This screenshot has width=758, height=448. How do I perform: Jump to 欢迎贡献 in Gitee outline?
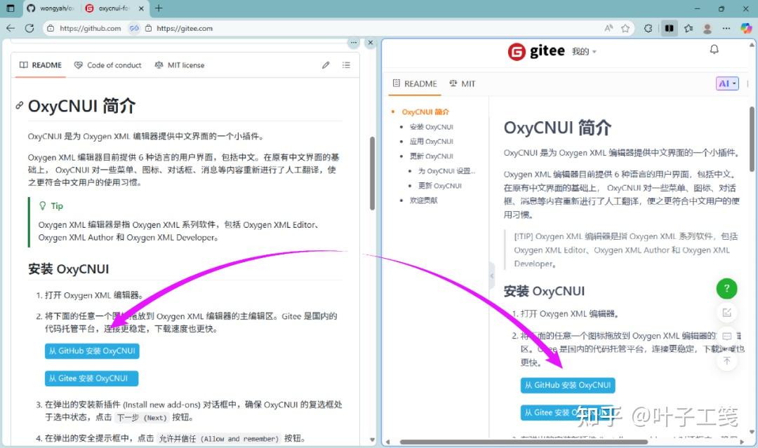(423, 201)
